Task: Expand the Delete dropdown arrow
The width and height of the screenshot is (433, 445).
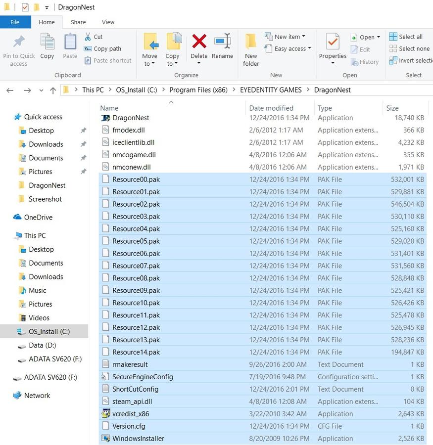Action: point(199,63)
